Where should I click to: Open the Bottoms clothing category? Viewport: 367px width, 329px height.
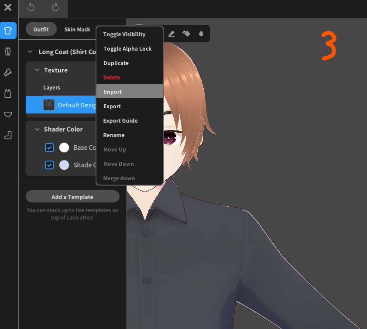point(9,51)
